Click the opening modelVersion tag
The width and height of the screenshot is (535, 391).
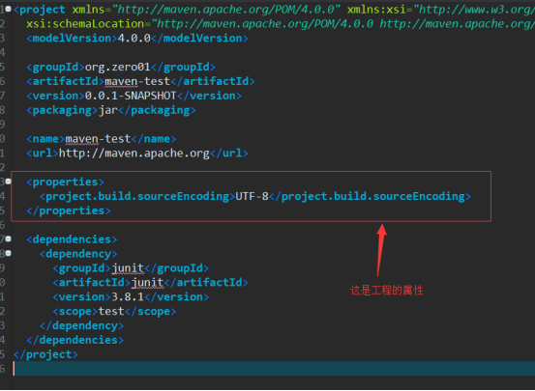pos(72,39)
